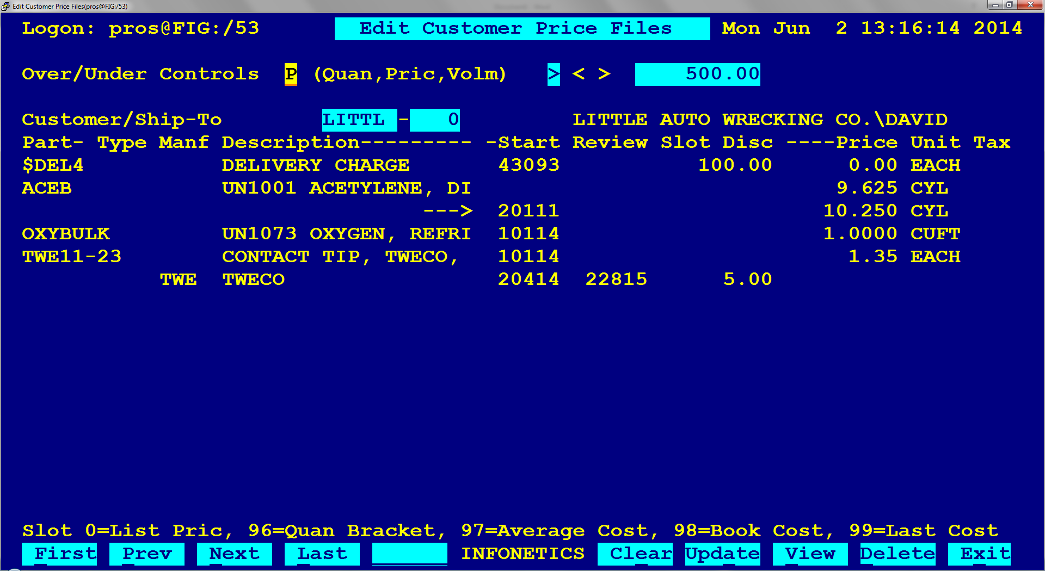Click the TWECO manufacturer description

click(x=254, y=280)
